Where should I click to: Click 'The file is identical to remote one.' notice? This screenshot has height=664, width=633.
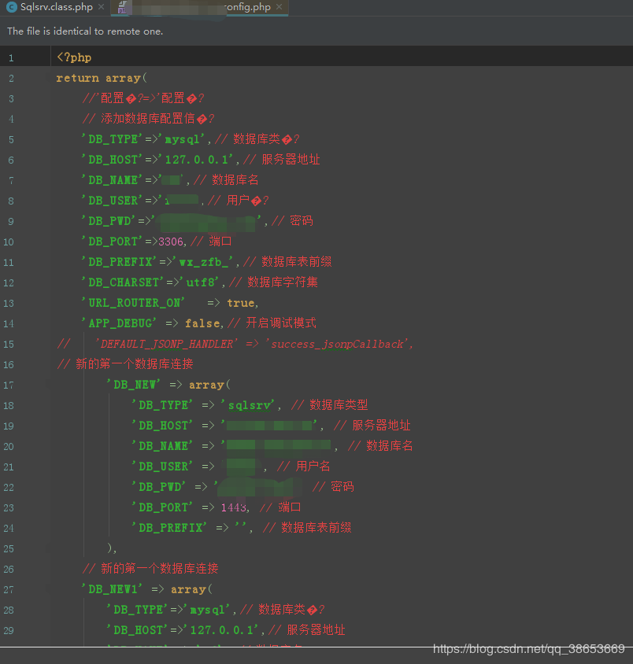[85, 31]
